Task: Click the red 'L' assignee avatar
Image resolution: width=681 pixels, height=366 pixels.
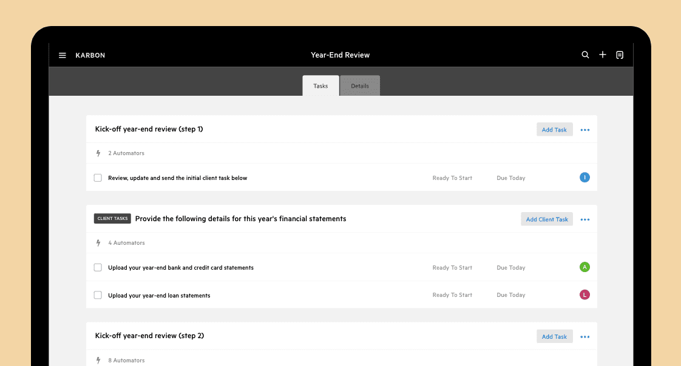Action: pyautogui.click(x=584, y=295)
